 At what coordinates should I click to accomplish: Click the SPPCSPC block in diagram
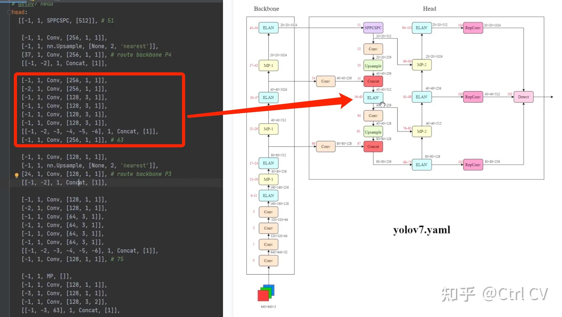tap(373, 28)
